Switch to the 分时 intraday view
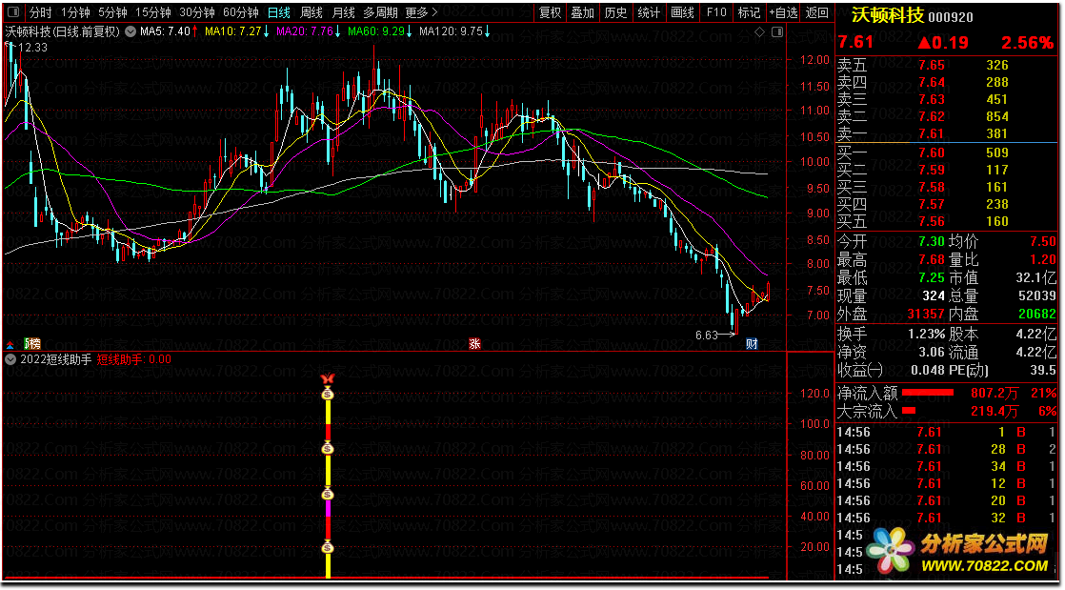The width and height of the screenshot is (1065, 590). click(x=41, y=12)
